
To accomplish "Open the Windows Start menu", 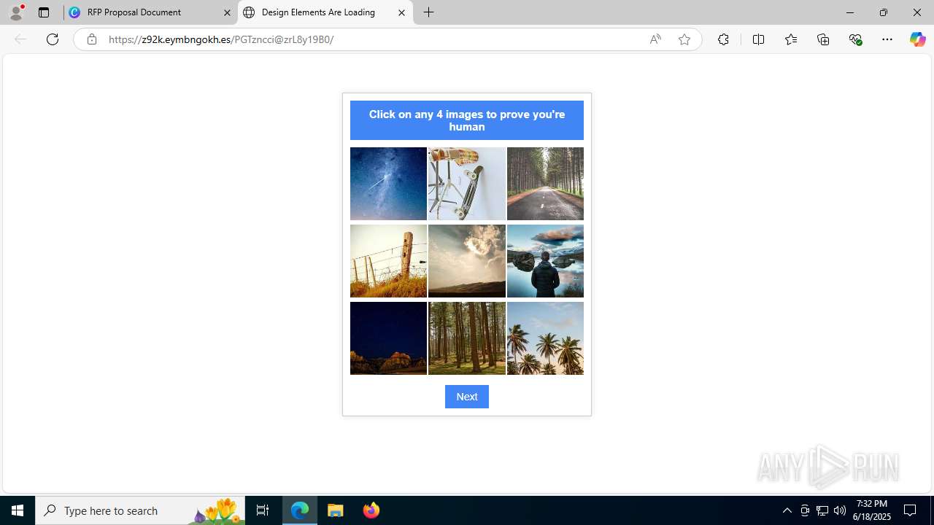I will pos(18,510).
